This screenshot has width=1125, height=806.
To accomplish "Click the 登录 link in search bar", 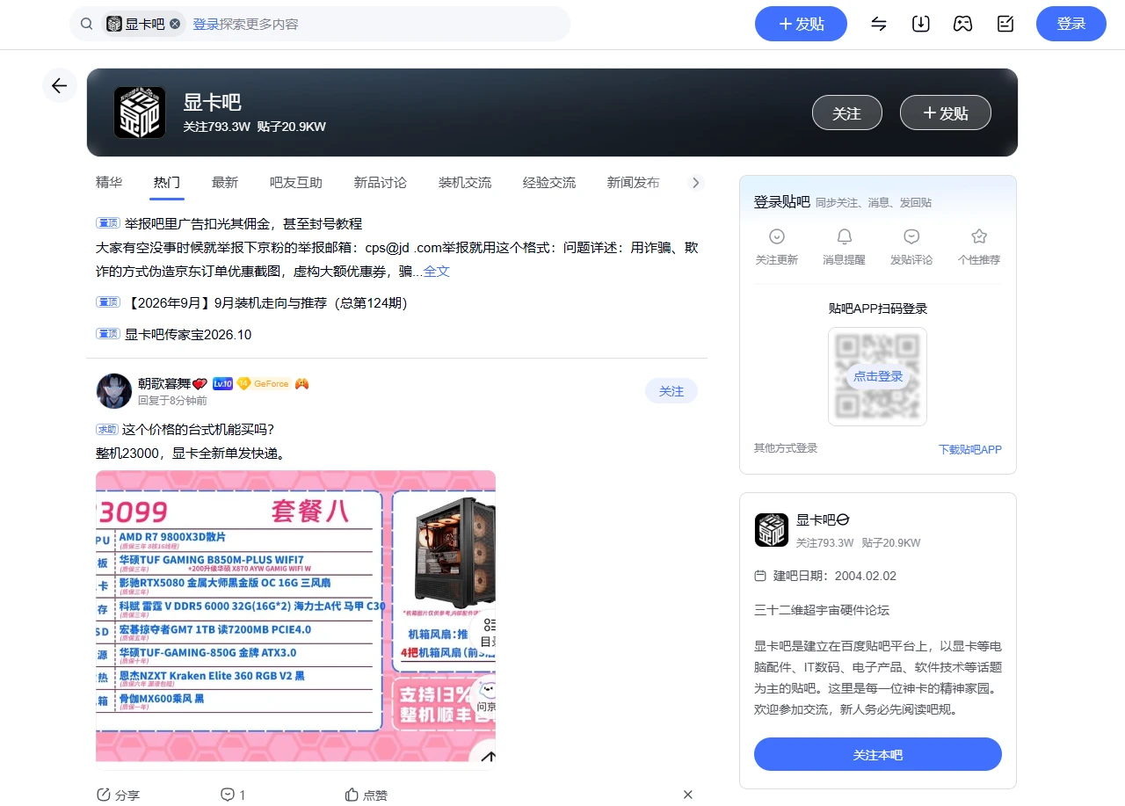I will (x=206, y=24).
